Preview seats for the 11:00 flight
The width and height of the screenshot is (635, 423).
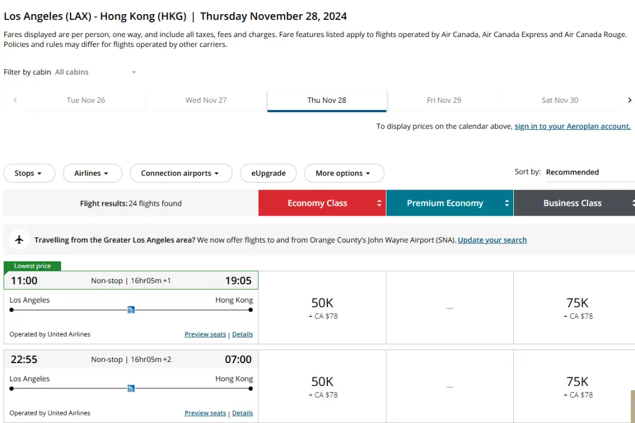pyautogui.click(x=205, y=334)
